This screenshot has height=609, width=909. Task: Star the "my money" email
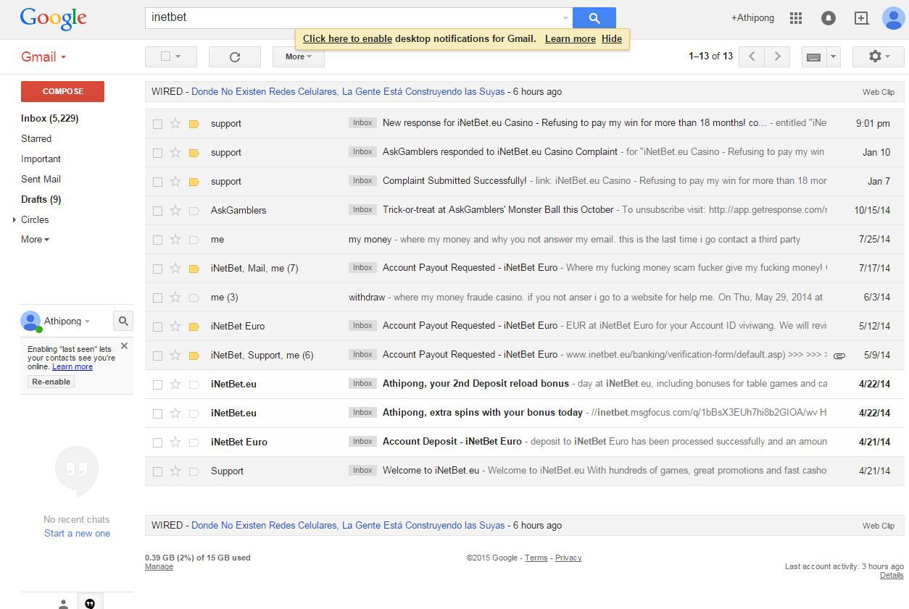click(x=175, y=239)
